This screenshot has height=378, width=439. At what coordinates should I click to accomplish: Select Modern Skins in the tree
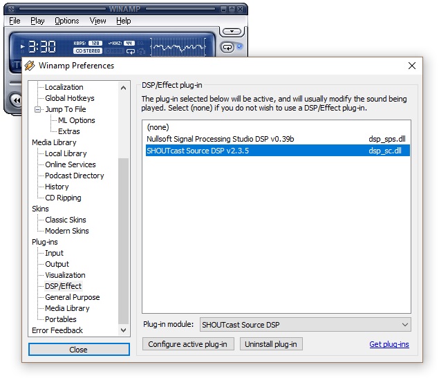pyautogui.click(x=66, y=231)
